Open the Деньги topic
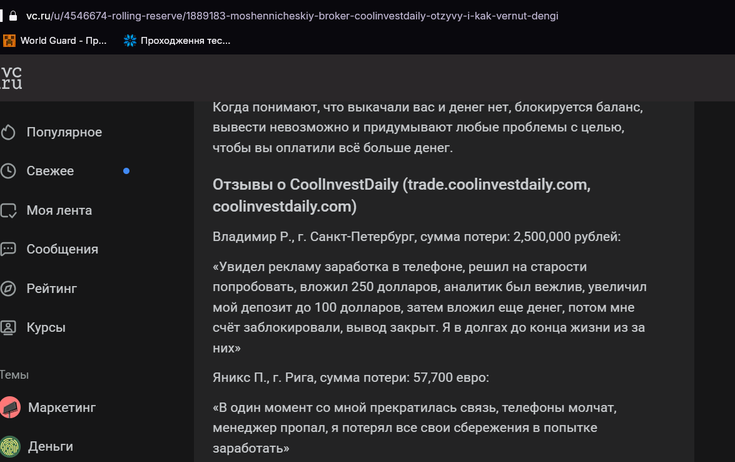Screen dimensions: 735x462 pyautogui.click(x=51, y=446)
